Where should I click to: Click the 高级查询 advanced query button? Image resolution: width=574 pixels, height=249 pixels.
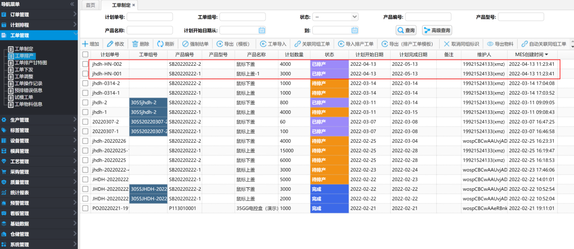coord(437,30)
